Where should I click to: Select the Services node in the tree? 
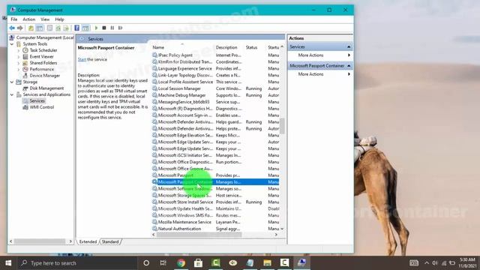click(37, 100)
